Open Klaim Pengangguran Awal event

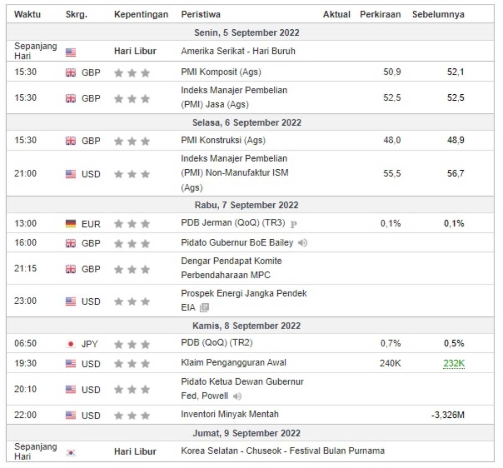233,363
